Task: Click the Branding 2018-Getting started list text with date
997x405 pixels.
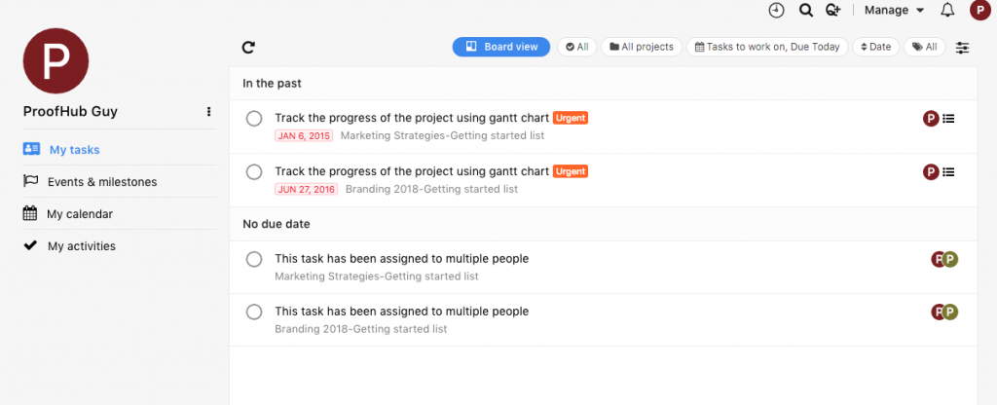Action: coord(431,189)
